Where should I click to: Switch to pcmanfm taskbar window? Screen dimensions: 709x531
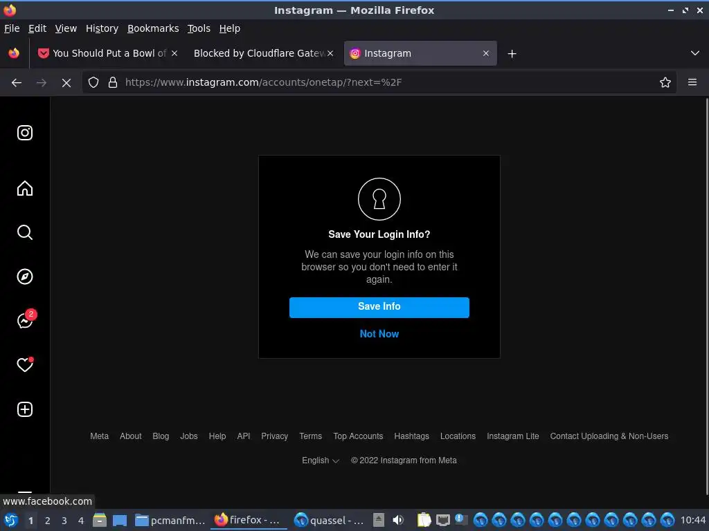[170, 521]
